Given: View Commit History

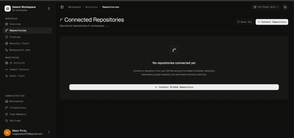Looking at the screenshot, I should 28,70.
